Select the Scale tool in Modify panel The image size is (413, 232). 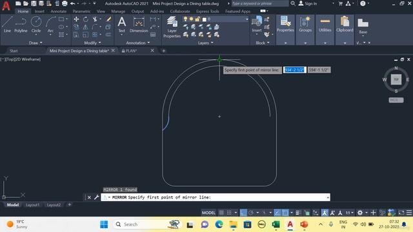pyautogui.click(x=86, y=34)
